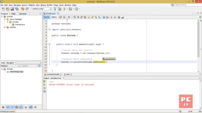Click the Uncomment code editor icon
The width and height of the screenshot is (202, 113).
pos(122,17)
